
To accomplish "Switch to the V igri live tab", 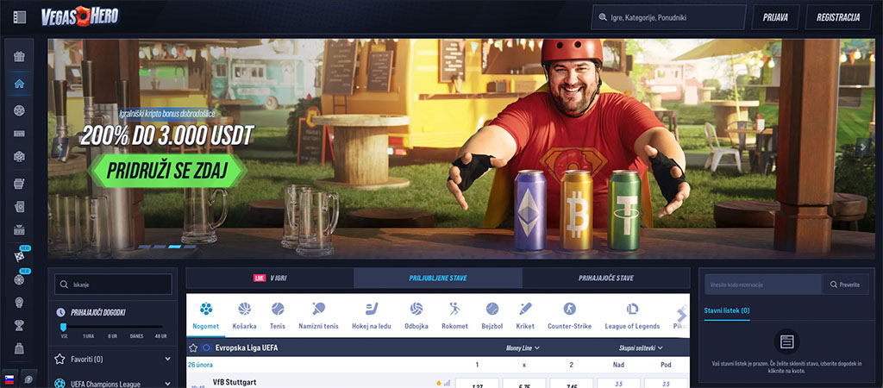I will 270,278.
